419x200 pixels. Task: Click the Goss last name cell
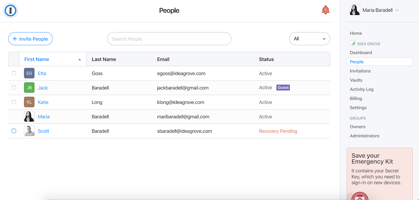pyautogui.click(x=97, y=73)
